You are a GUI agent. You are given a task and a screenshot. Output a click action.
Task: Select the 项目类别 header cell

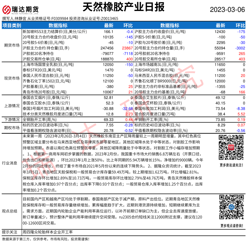pos(12,25)
